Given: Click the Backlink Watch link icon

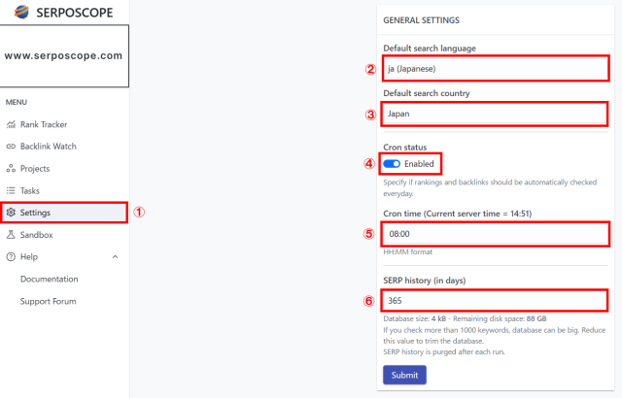Looking at the screenshot, I should click(11, 147).
